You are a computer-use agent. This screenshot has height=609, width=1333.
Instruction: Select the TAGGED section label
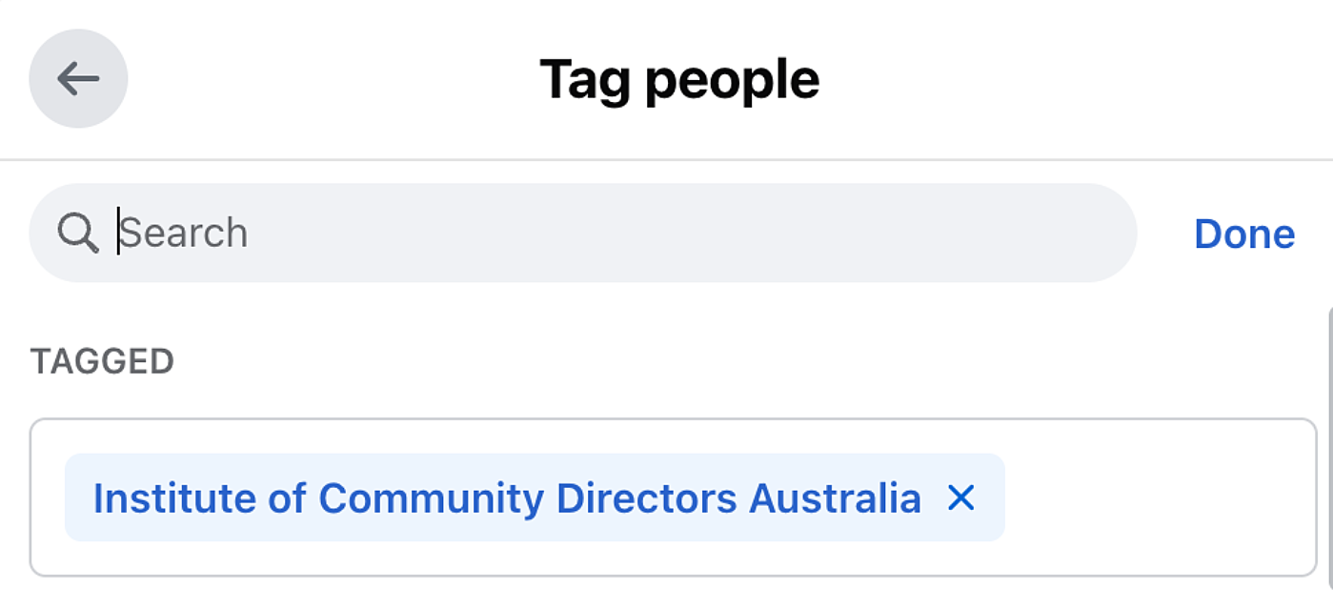[104, 361]
